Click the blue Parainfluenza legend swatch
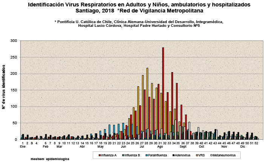Image resolution: width=264 pixels, height=162 pixels. (146, 155)
